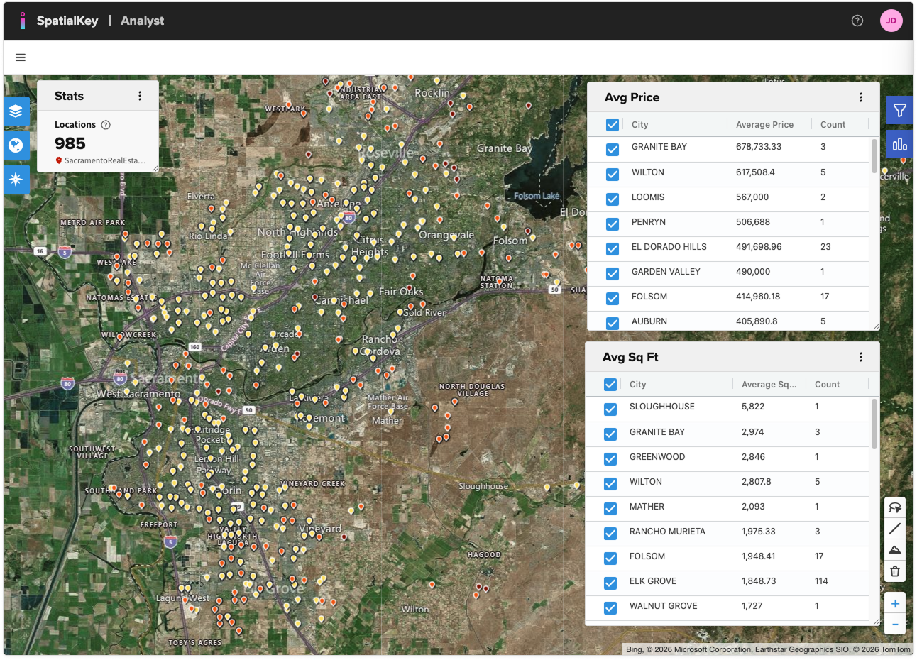This screenshot has width=917, height=660.
Task: Click the Avg Sq Ft table scrollbar
Action: click(874, 424)
